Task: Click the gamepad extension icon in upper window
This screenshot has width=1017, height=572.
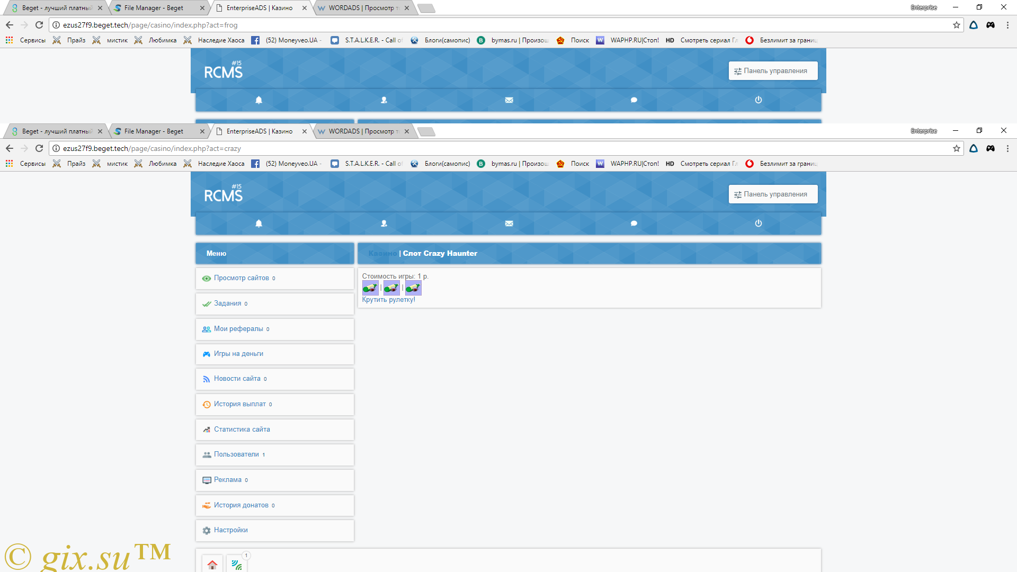Action: click(x=991, y=25)
